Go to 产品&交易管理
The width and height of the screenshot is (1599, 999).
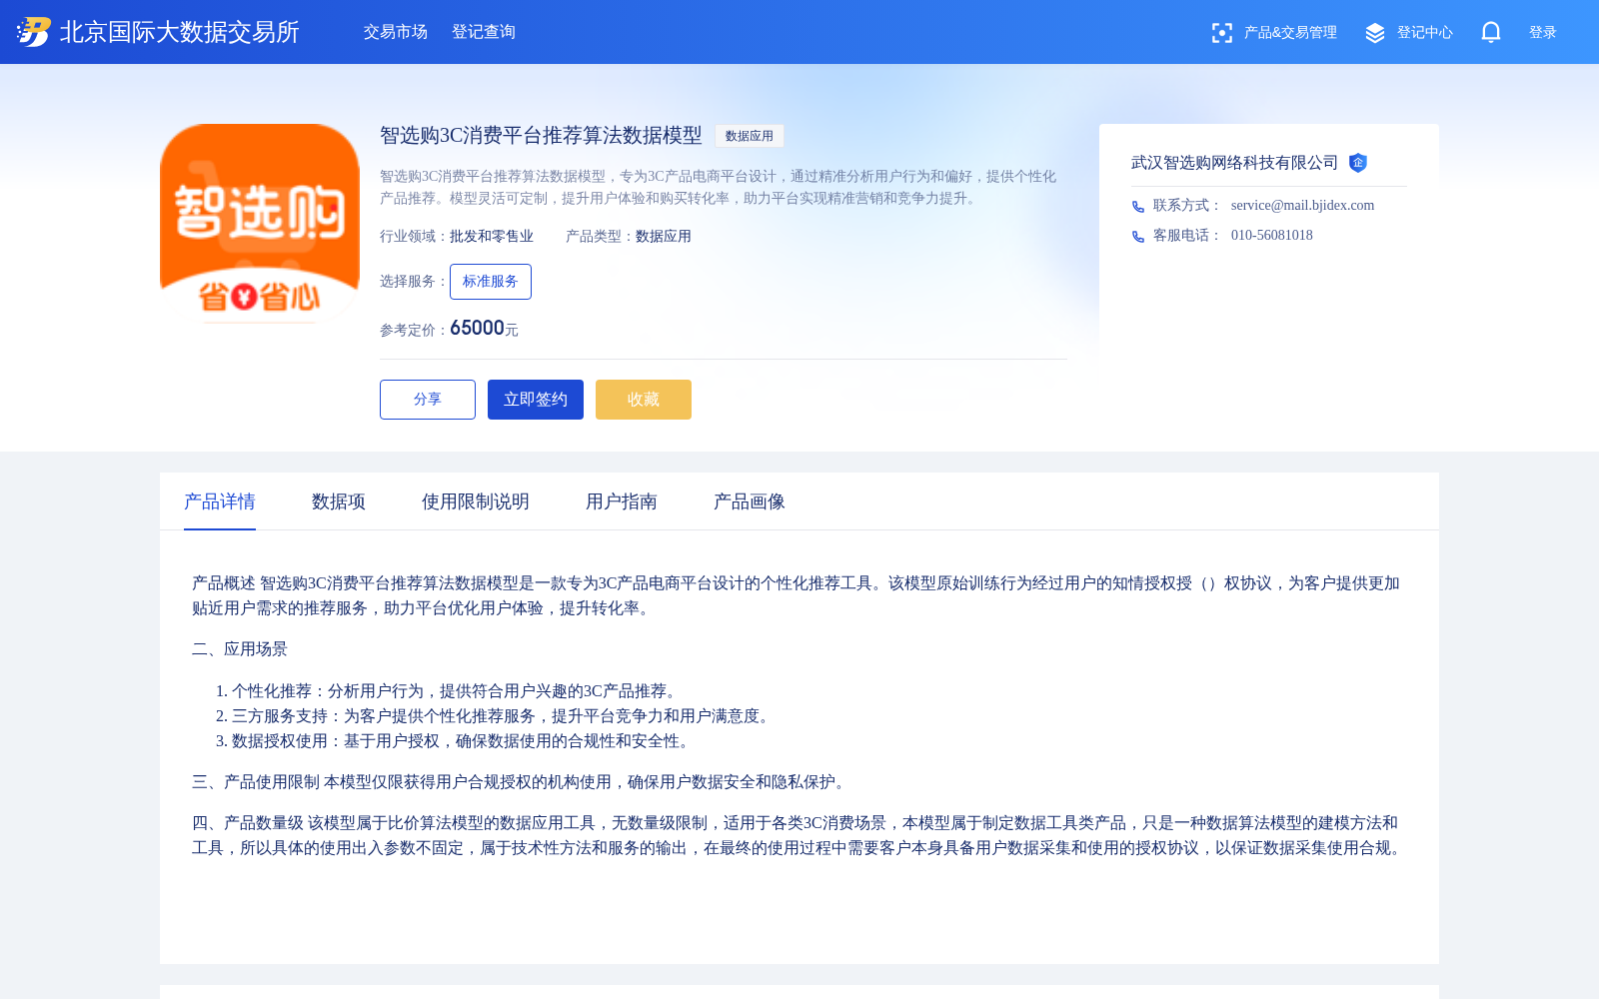tap(1290, 33)
